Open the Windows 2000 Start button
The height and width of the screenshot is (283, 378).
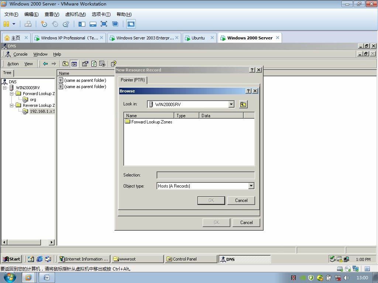pyautogui.click(x=11, y=259)
